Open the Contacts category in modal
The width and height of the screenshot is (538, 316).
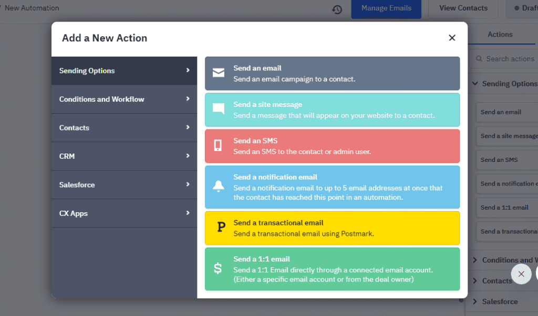[124, 128]
